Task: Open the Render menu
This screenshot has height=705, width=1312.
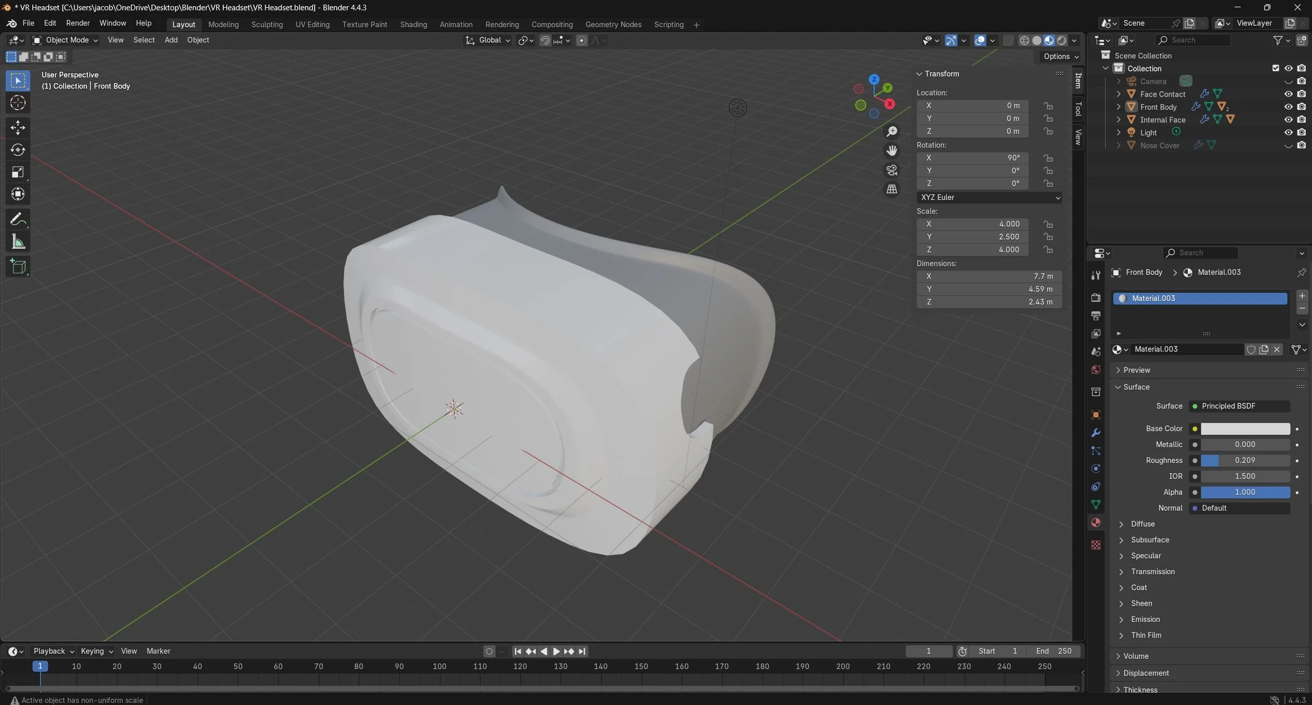Action: click(78, 23)
